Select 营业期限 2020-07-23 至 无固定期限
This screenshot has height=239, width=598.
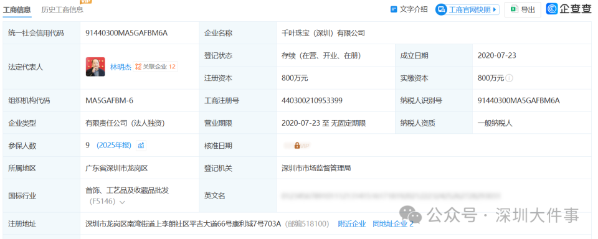[x=324, y=123]
